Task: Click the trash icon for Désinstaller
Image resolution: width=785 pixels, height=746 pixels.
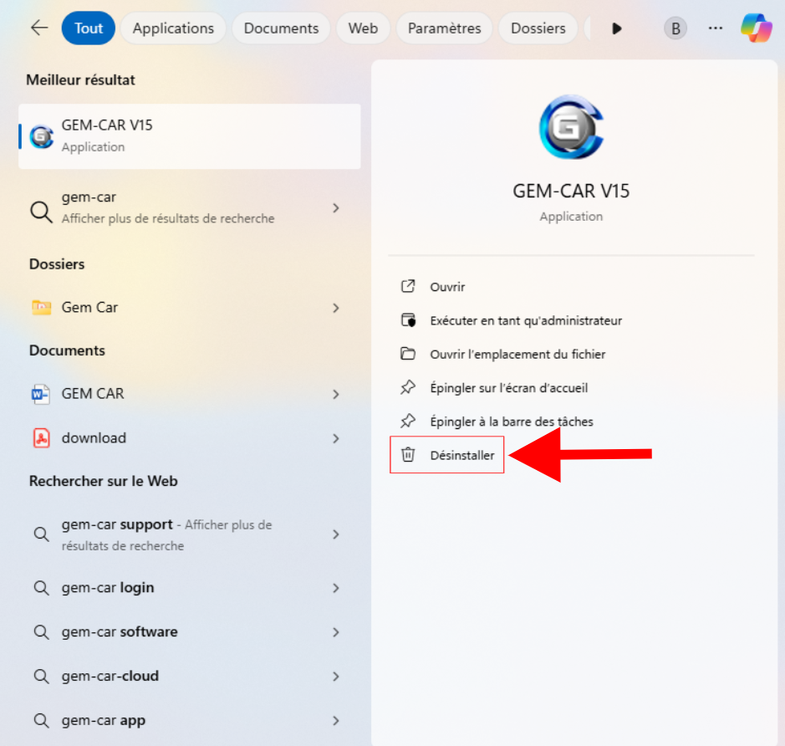Action: click(x=408, y=455)
